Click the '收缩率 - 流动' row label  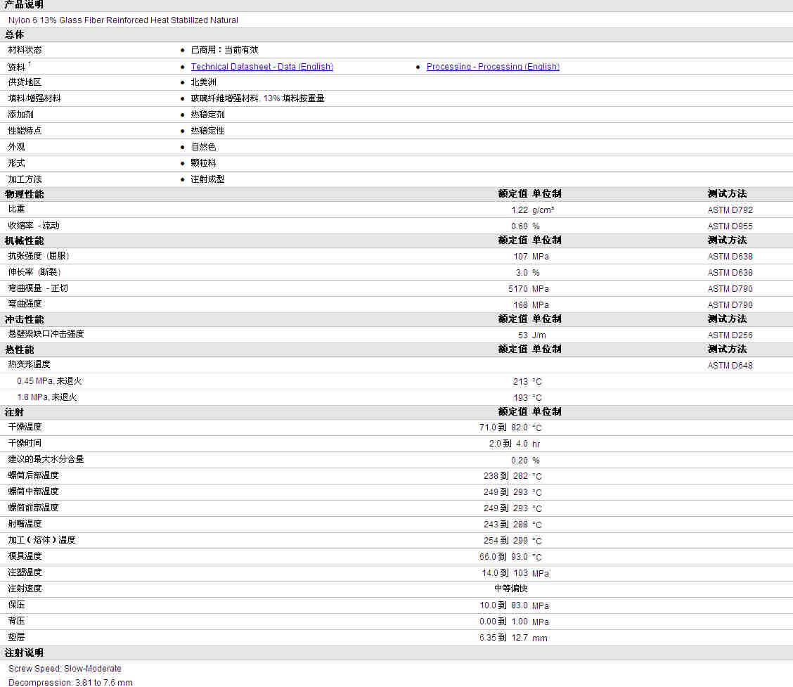(33, 226)
